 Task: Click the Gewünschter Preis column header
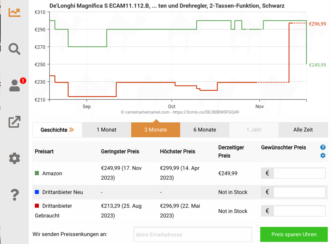[x=283, y=147]
